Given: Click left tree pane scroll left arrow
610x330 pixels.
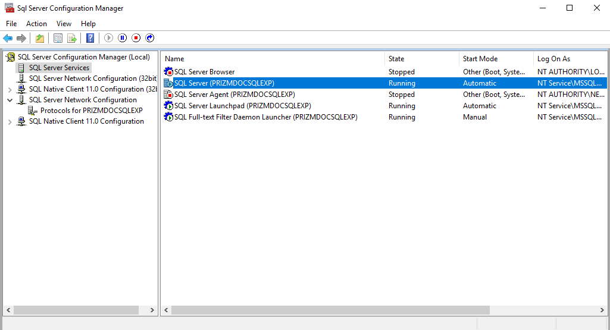Looking at the screenshot, I should (x=8, y=310).
